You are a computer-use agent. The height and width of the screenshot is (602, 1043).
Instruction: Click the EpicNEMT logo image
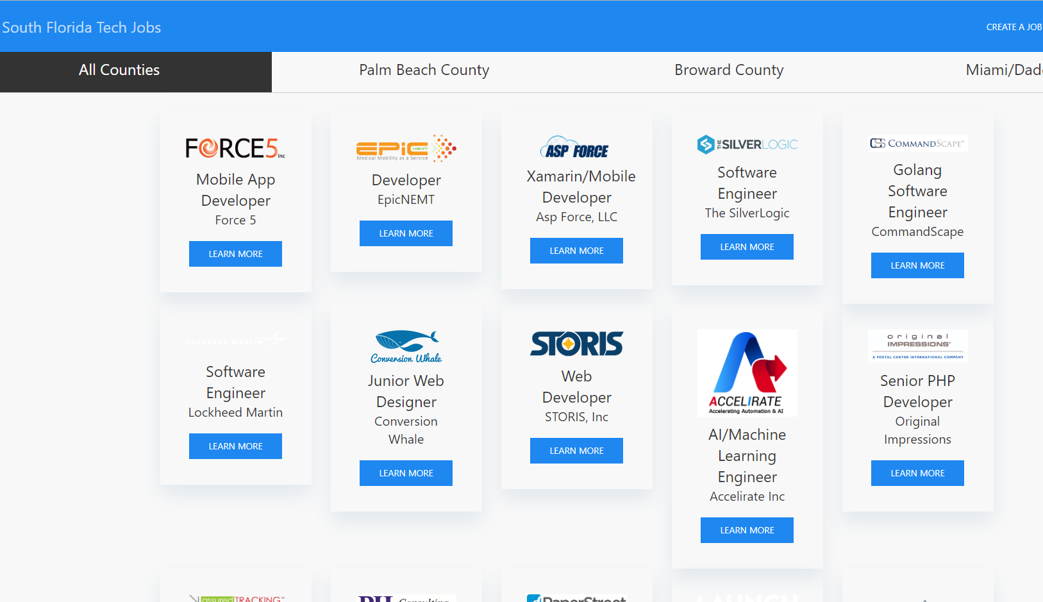(406, 149)
